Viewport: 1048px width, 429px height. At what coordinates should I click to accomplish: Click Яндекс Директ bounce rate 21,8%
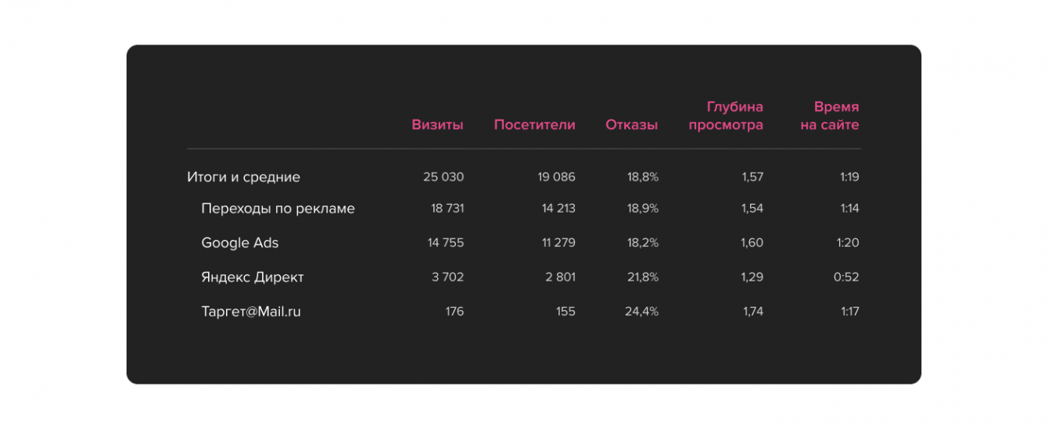641,277
